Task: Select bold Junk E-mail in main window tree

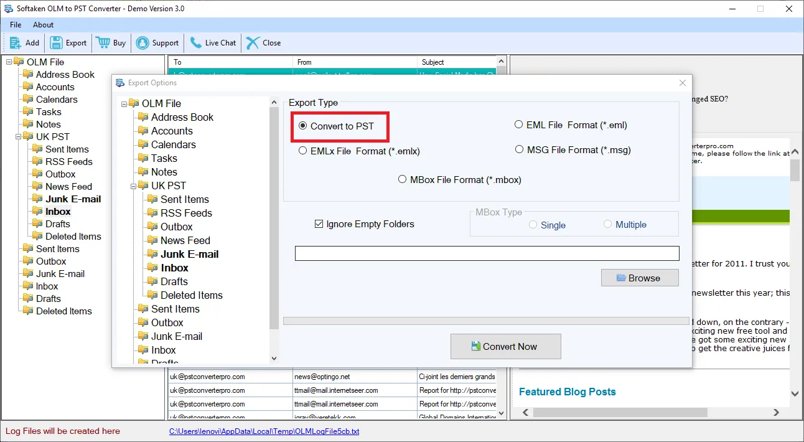Action: coord(73,199)
